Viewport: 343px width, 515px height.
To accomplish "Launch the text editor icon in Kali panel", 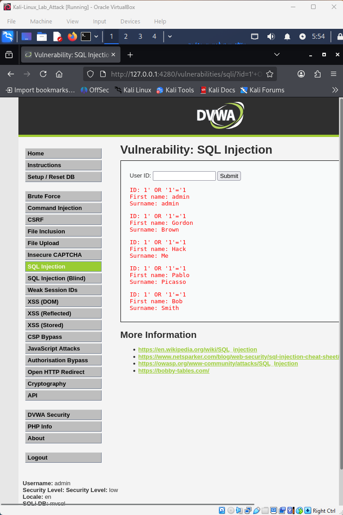I will [58, 36].
